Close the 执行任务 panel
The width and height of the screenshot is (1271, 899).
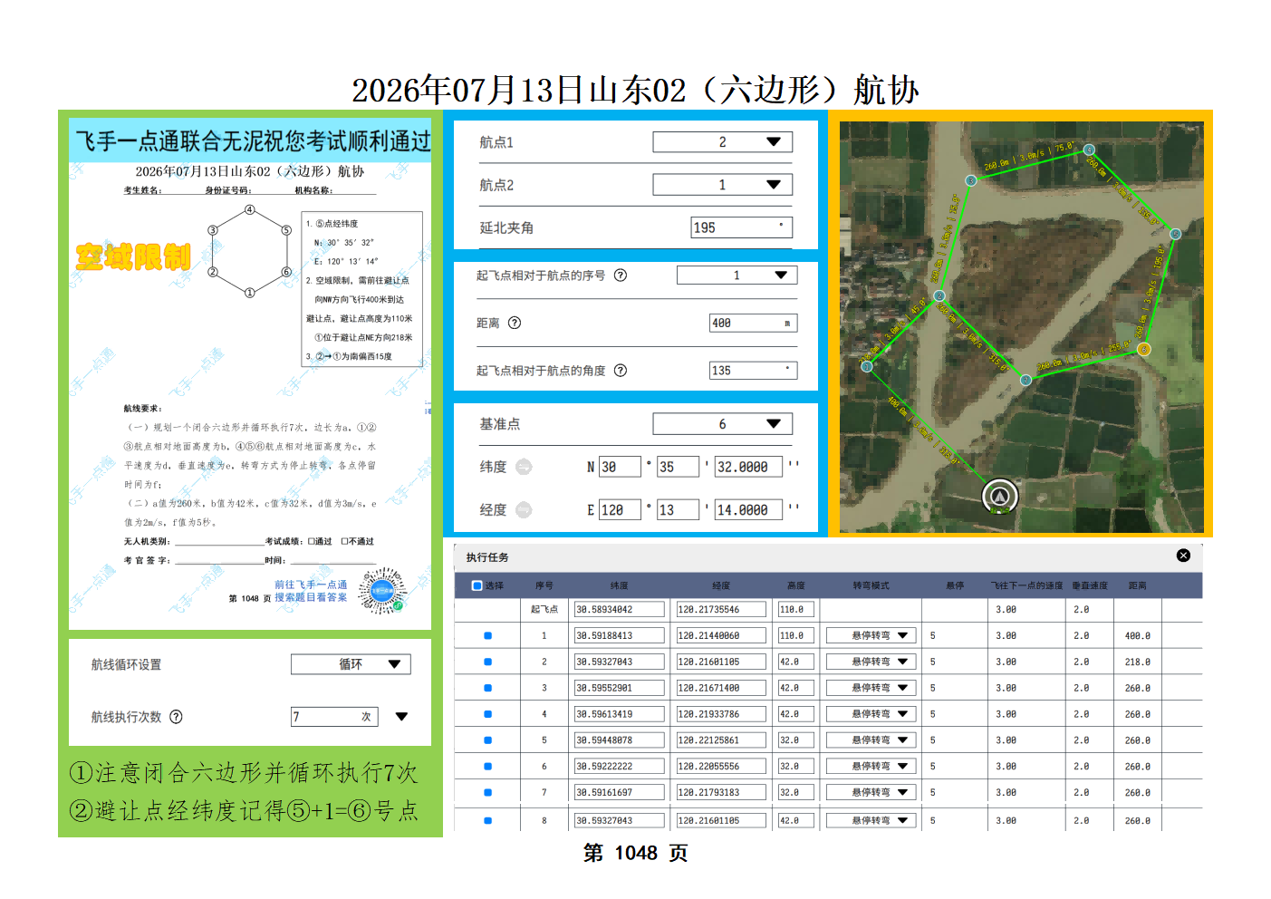pos(1183,556)
